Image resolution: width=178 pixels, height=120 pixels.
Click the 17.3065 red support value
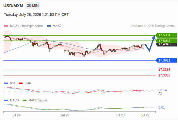pyautogui.click(x=164, y=75)
